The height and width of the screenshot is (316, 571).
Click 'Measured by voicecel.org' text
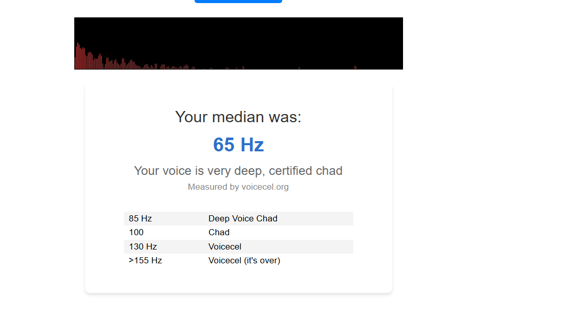[x=238, y=187]
